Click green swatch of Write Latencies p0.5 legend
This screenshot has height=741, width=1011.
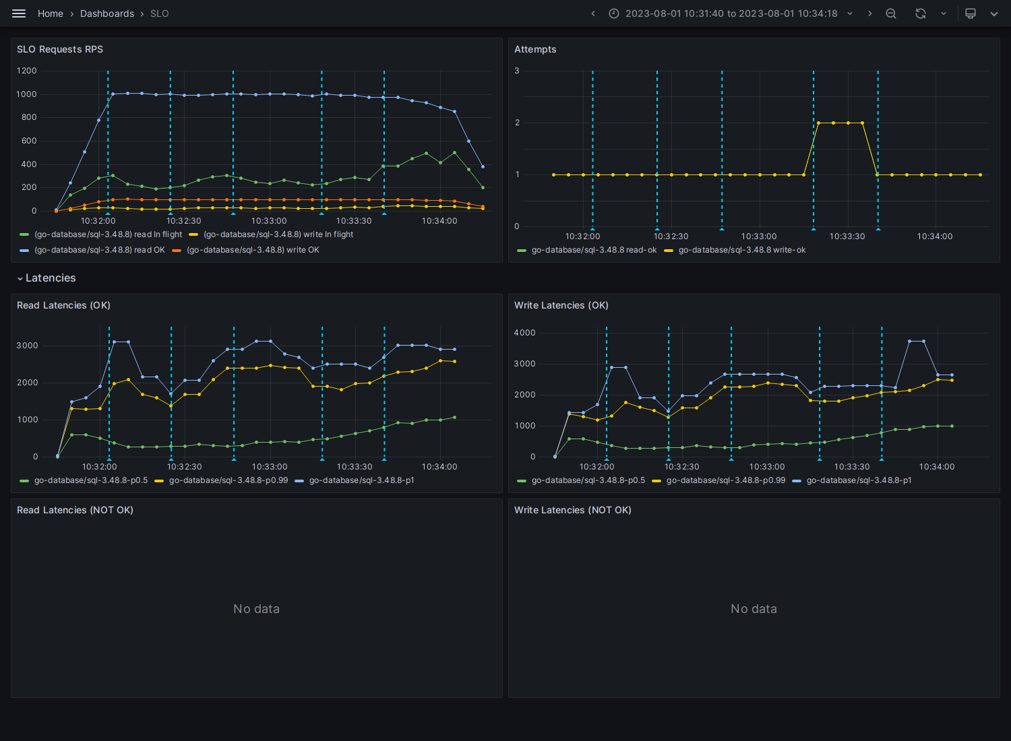pyautogui.click(x=522, y=480)
